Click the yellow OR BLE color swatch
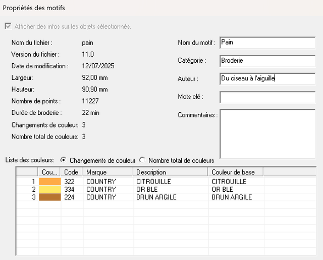Screen dimensions: 323x260 click(50, 189)
